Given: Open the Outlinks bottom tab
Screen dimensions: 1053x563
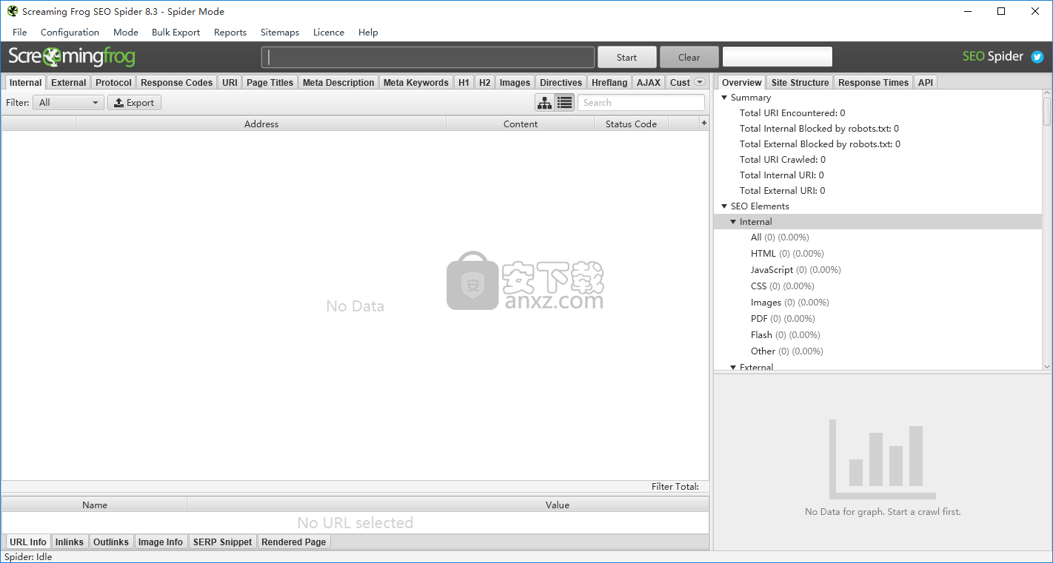Looking at the screenshot, I should (x=111, y=542).
